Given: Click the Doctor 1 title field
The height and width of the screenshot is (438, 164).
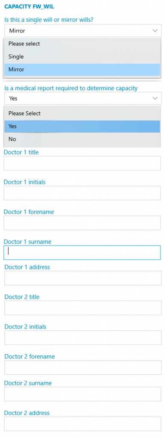Looking at the screenshot, I should (x=82, y=163).
